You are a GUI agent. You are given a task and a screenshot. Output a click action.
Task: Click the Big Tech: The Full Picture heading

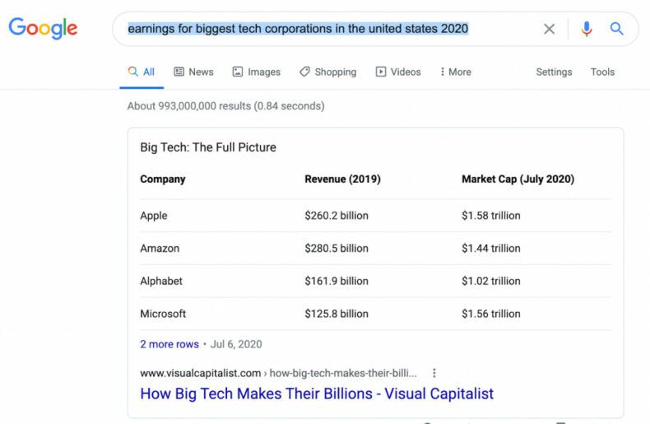coord(208,147)
